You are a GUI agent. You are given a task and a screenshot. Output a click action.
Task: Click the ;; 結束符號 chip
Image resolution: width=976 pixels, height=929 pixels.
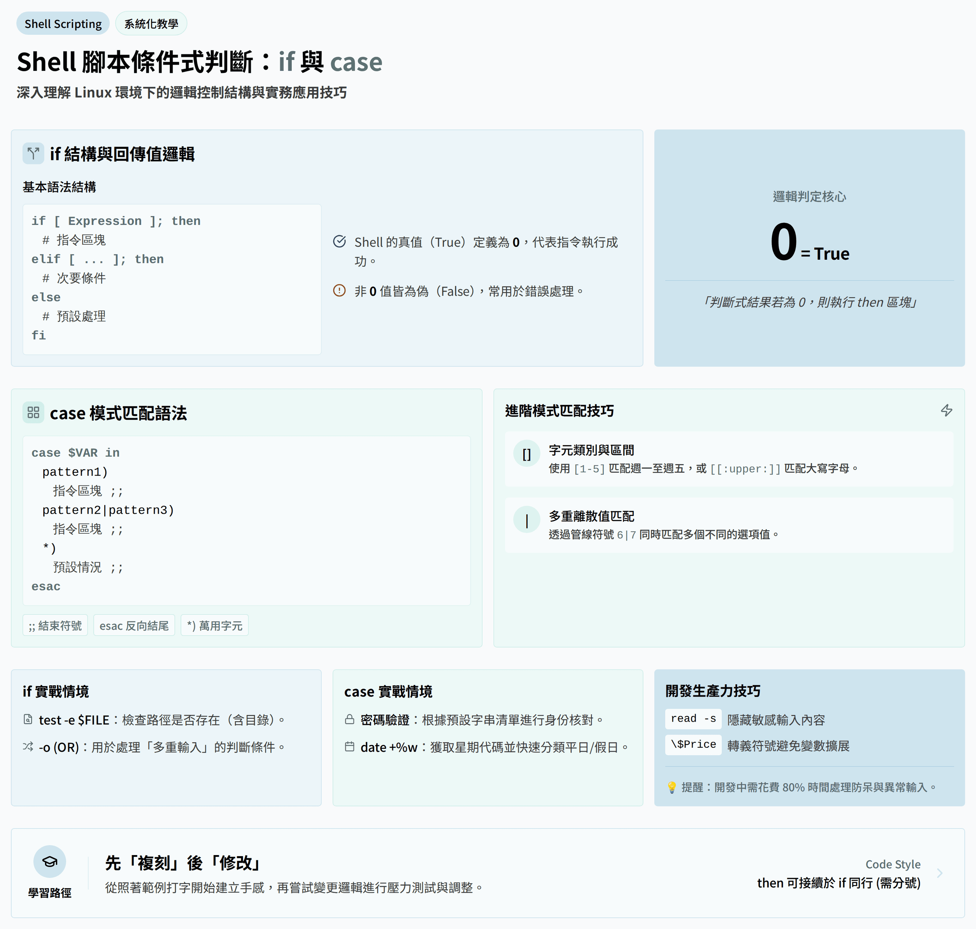[x=55, y=625]
